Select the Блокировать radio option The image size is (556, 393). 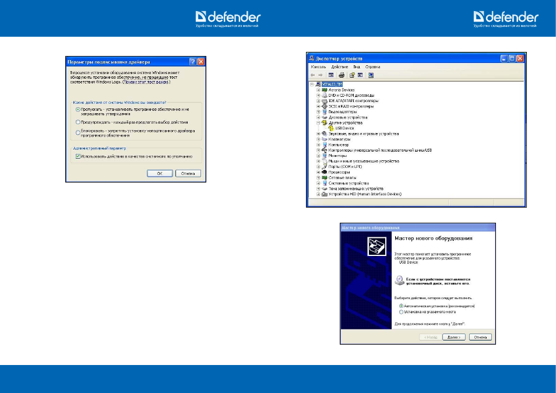pos(78,133)
